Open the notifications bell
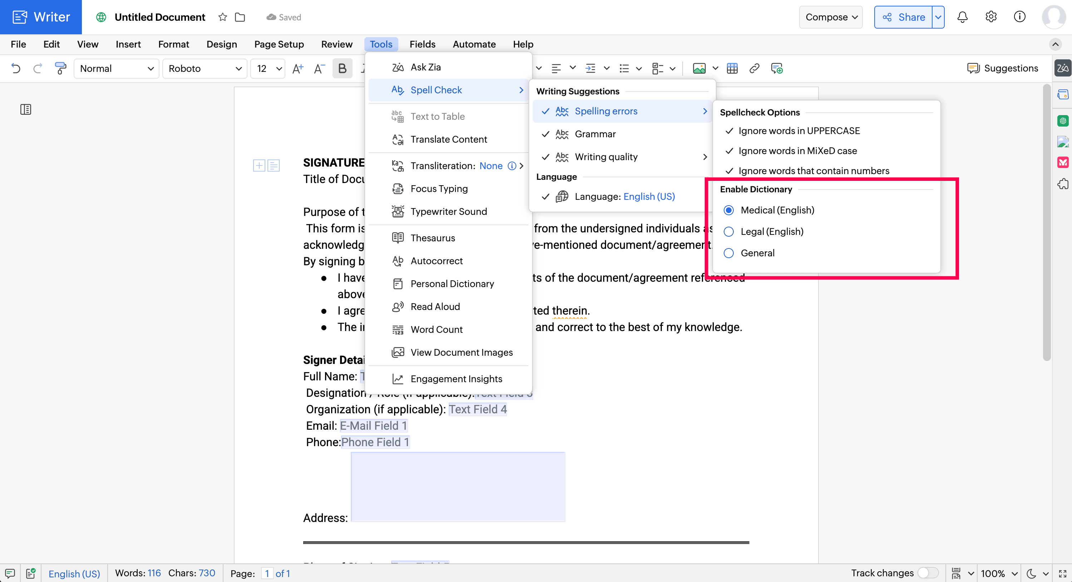The height and width of the screenshot is (582, 1072). (962, 17)
